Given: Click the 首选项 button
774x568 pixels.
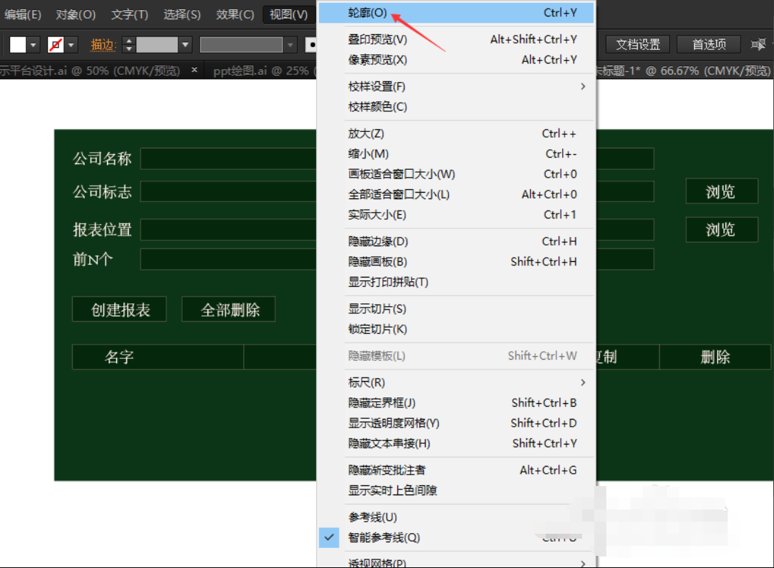Looking at the screenshot, I should coord(709,44).
